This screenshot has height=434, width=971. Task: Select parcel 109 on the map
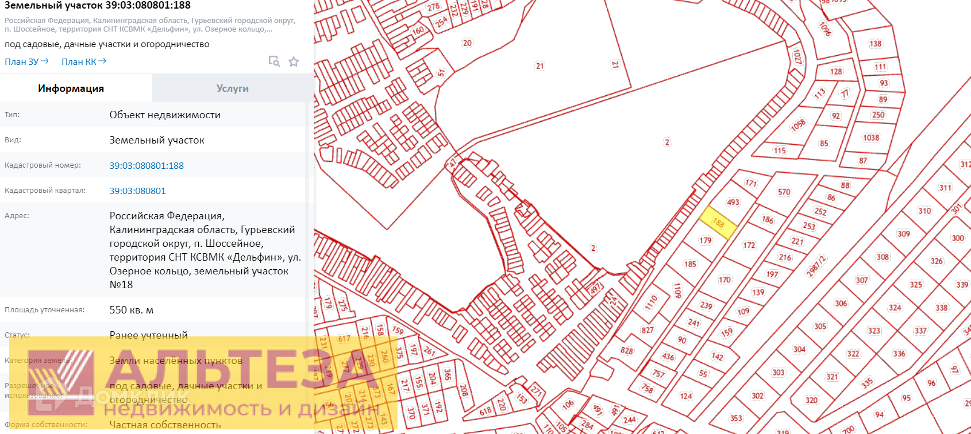pos(743,311)
